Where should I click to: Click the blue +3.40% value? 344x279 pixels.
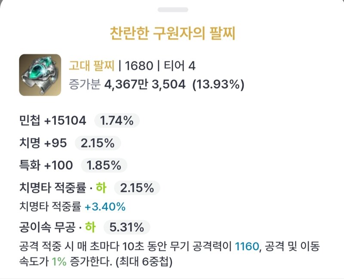click(105, 206)
